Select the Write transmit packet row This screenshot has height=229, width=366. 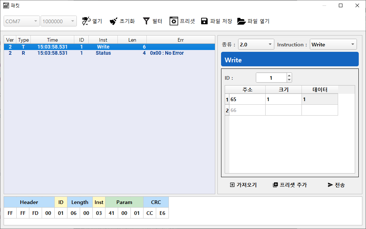(x=103, y=47)
